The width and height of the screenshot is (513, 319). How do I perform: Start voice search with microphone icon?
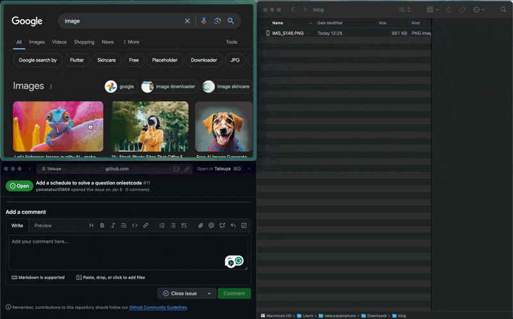203,21
